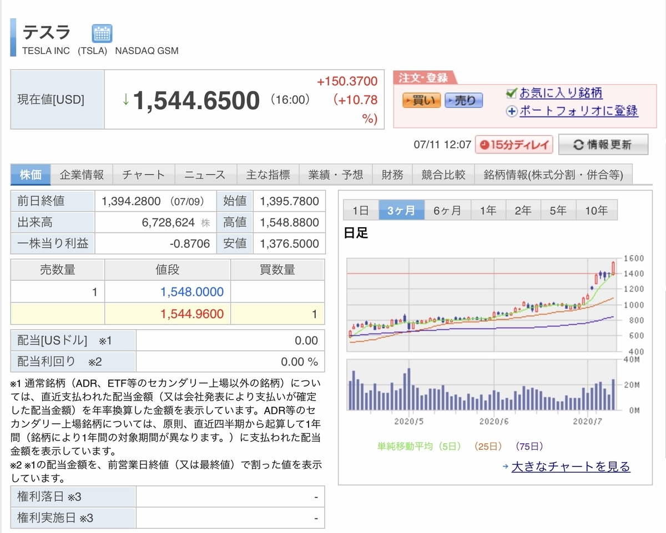Select the 6ヶ月 chart range
This screenshot has width=666, height=533.
(447, 211)
